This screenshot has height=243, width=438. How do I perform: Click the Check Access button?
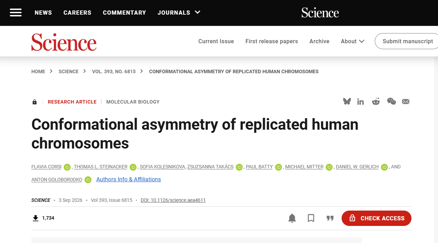click(x=377, y=218)
